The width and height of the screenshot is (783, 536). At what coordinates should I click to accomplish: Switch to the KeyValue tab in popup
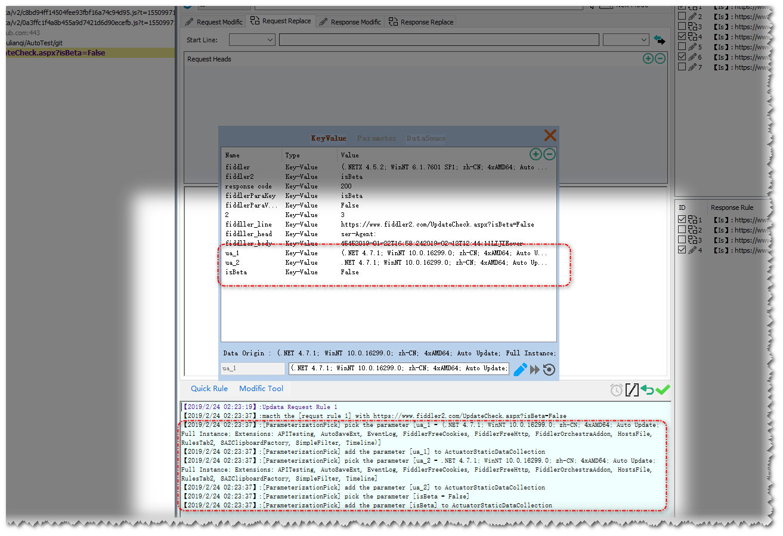pos(329,138)
